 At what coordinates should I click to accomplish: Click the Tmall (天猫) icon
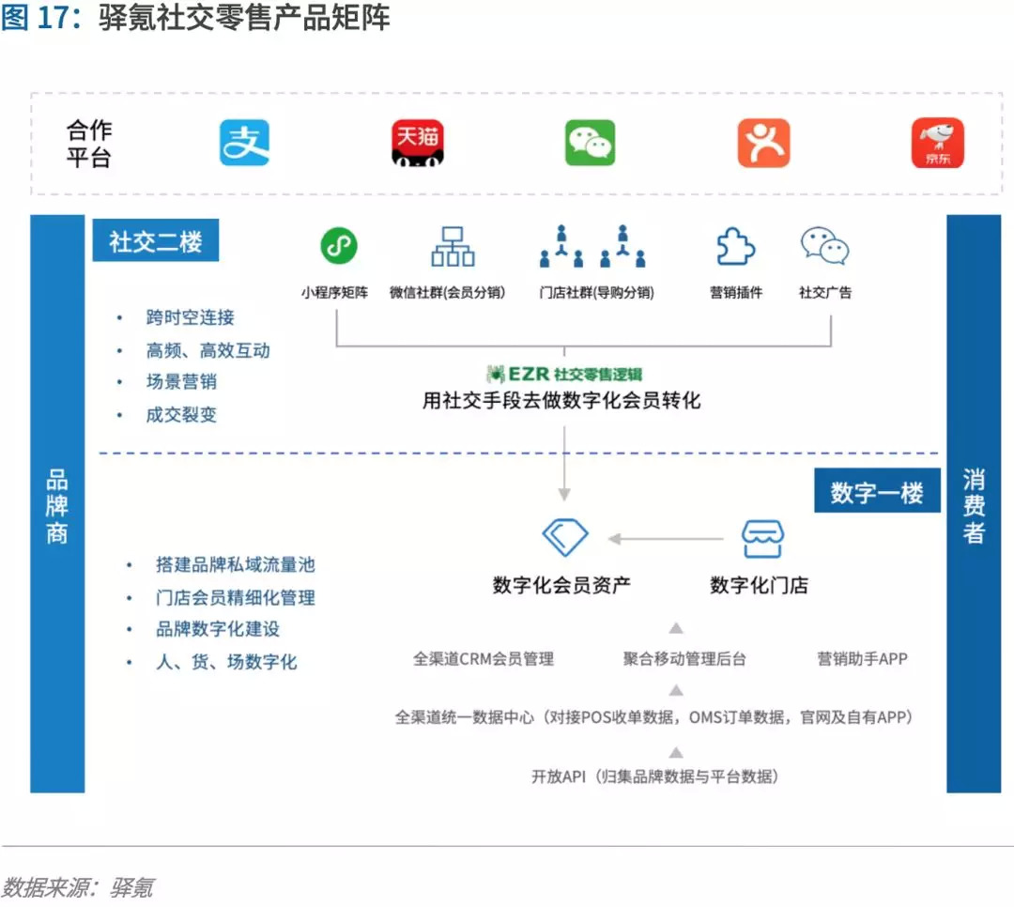pos(417,143)
